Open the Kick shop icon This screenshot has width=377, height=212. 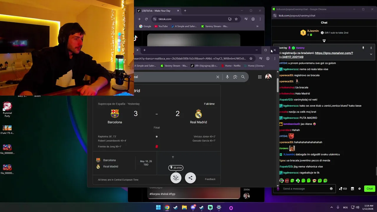pos(352,189)
